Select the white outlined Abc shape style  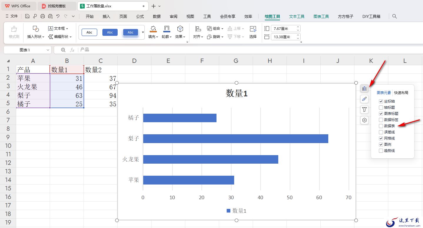click(x=89, y=32)
